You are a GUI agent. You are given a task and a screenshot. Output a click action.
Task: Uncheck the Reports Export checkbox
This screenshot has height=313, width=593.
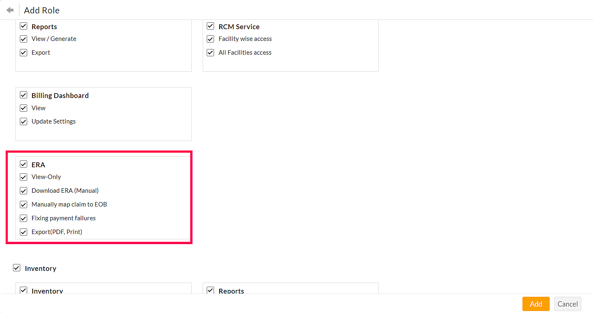24,53
